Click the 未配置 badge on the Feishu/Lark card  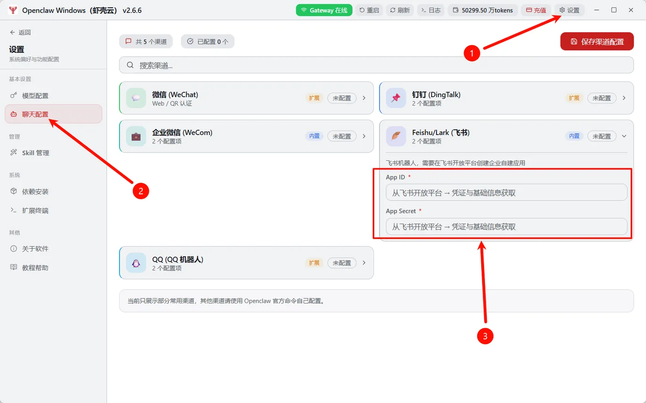(602, 136)
